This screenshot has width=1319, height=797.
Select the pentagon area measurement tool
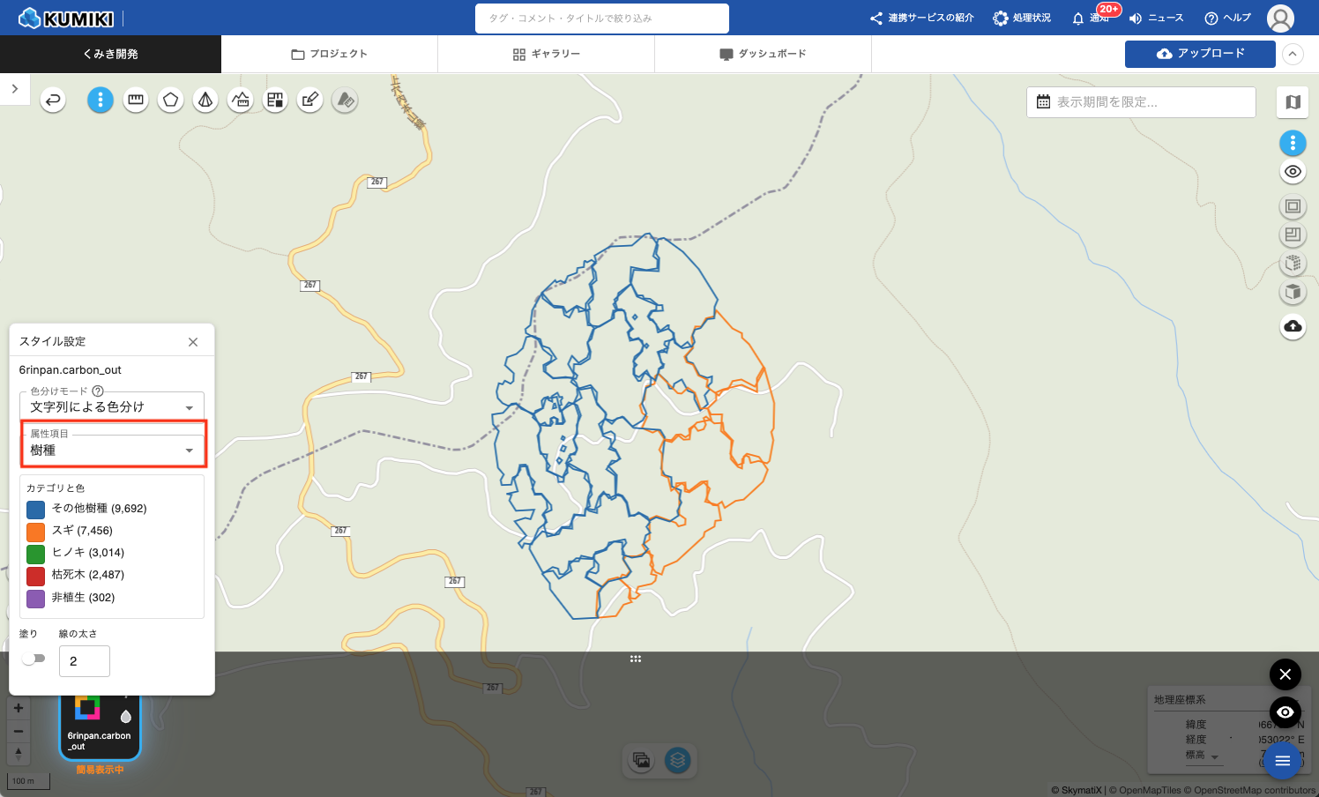pos(170,100)
